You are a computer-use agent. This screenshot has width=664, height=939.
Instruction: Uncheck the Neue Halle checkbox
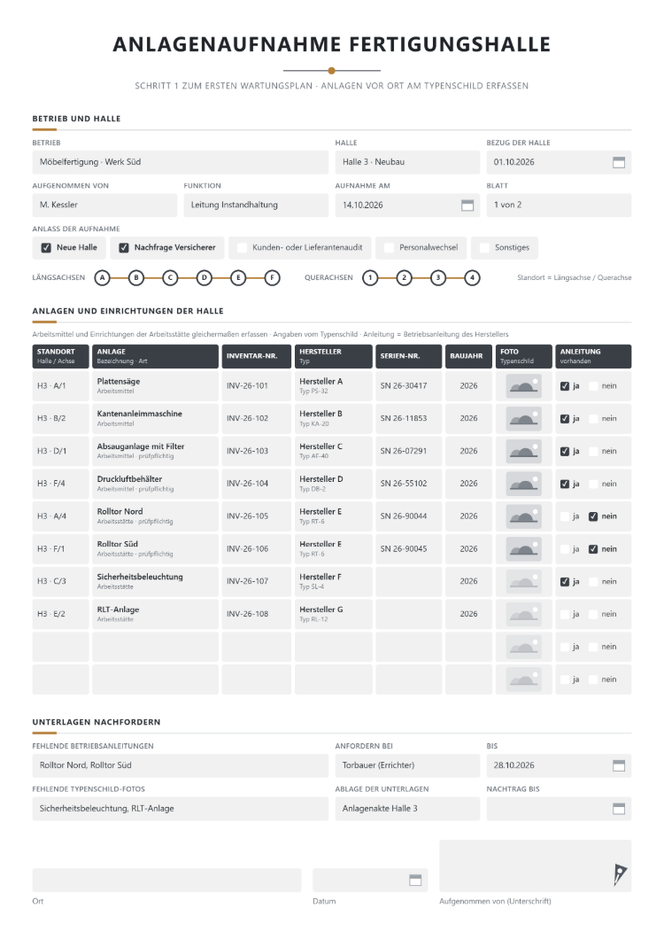click(46, 248)
